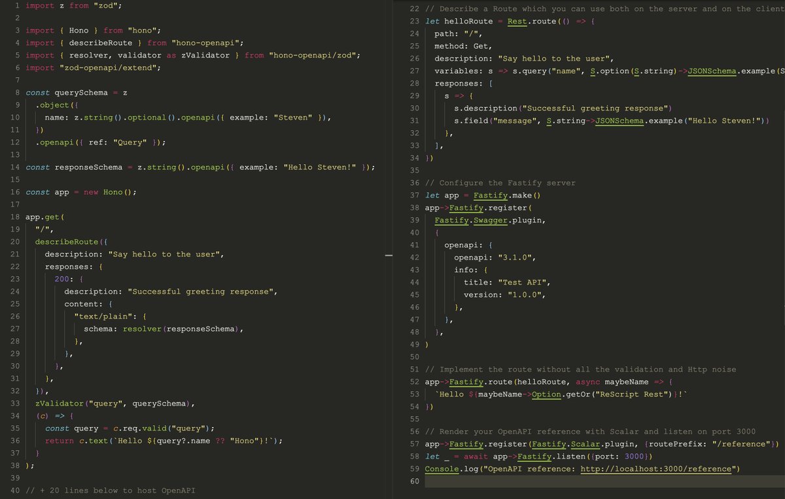The image size is (785, 499).
Task: Click Fastify.Swagger.plugin
Action: (x=490, y=220)
